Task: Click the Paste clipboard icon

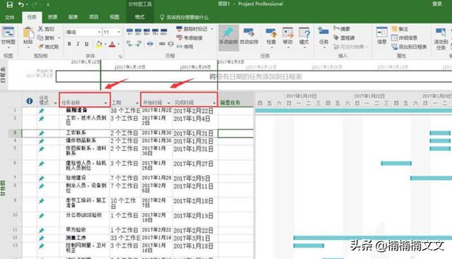Action: (x=28, y=35)
